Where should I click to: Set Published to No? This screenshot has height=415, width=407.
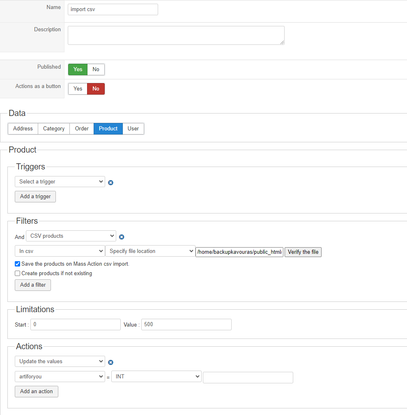[x=96, y=70]
